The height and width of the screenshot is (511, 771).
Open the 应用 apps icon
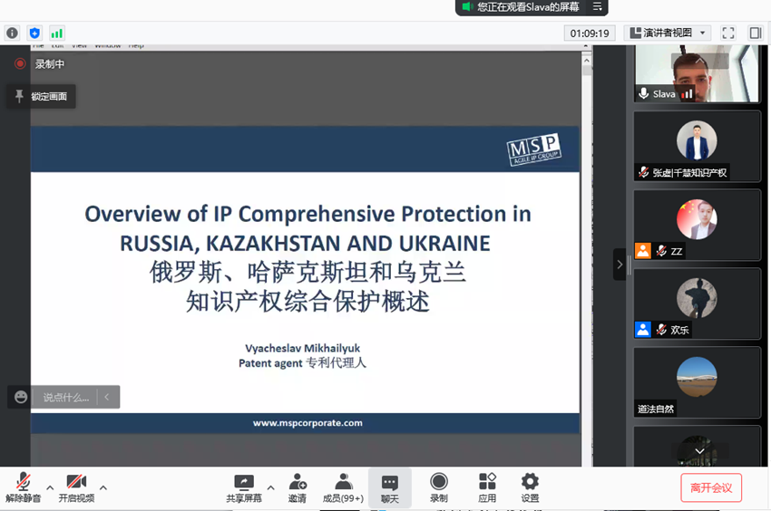[x=487, y=487]
